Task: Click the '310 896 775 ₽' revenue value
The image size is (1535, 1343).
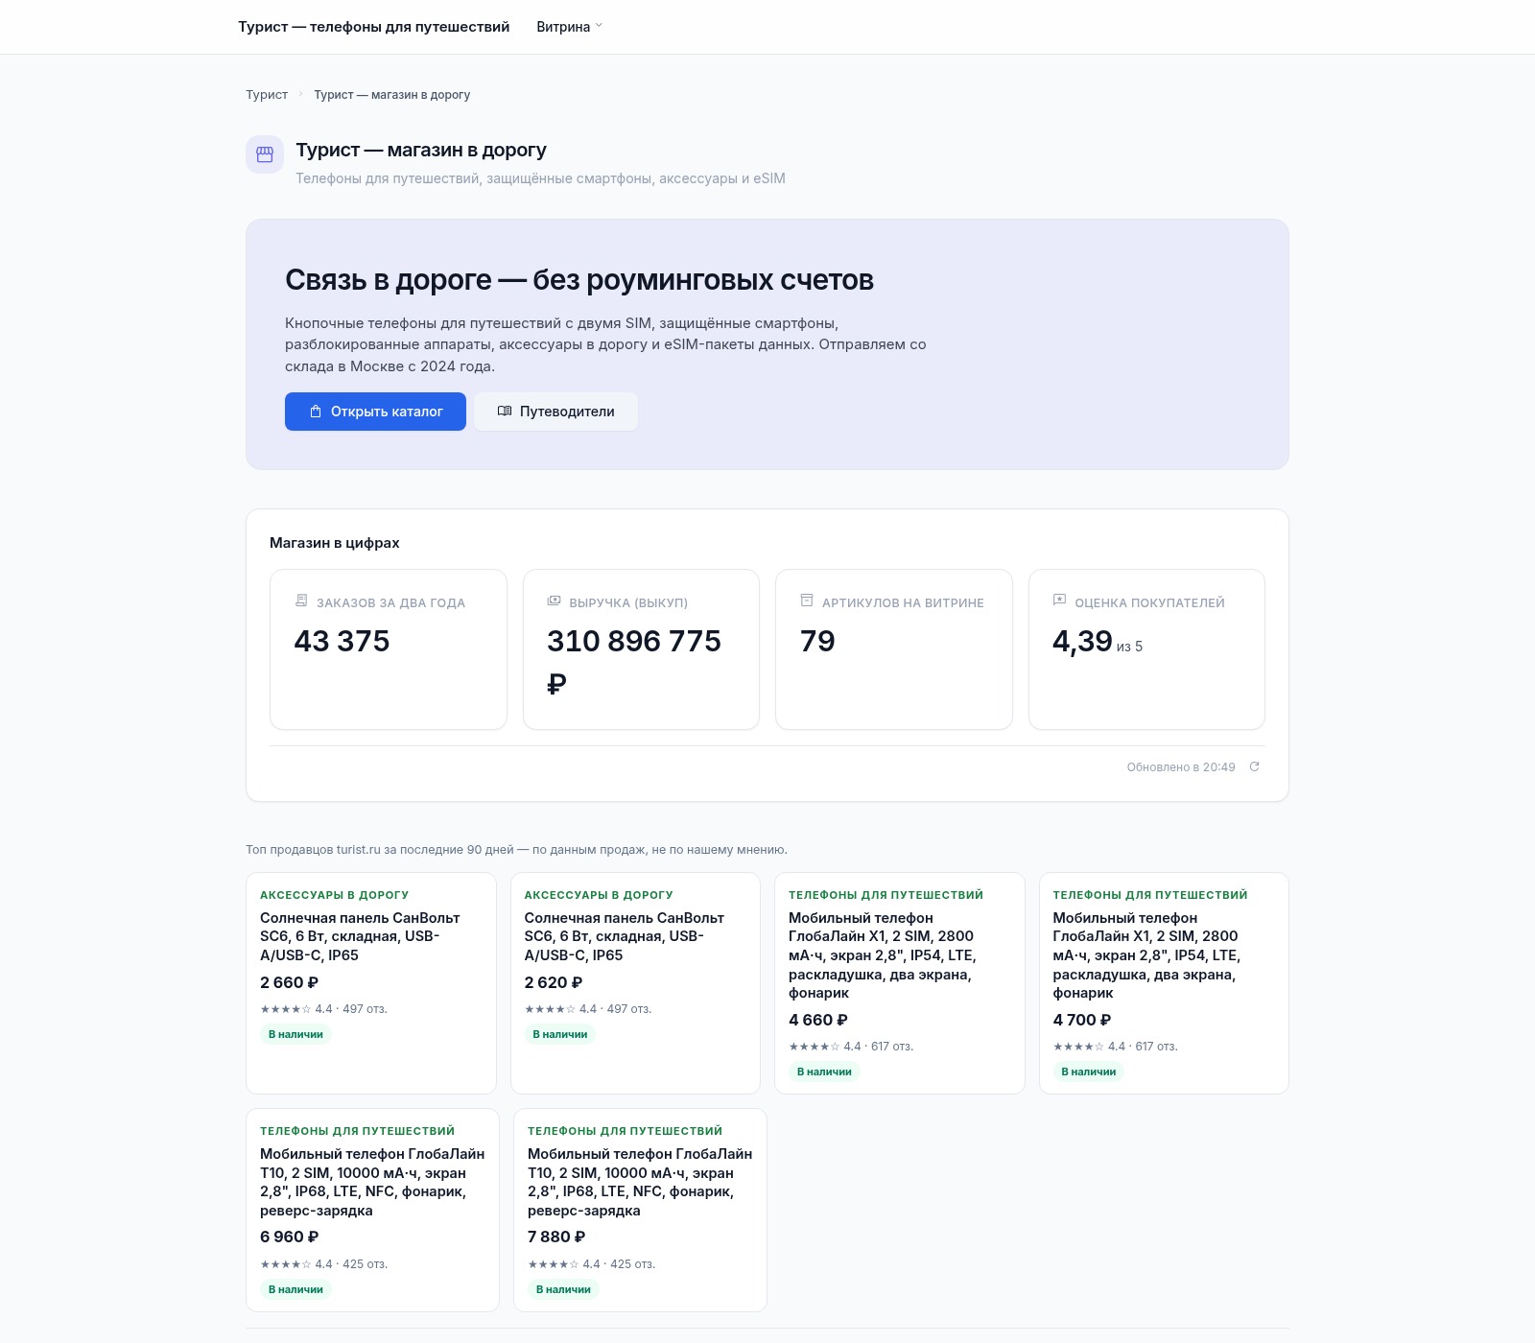Action: click(x=634, y=662)
